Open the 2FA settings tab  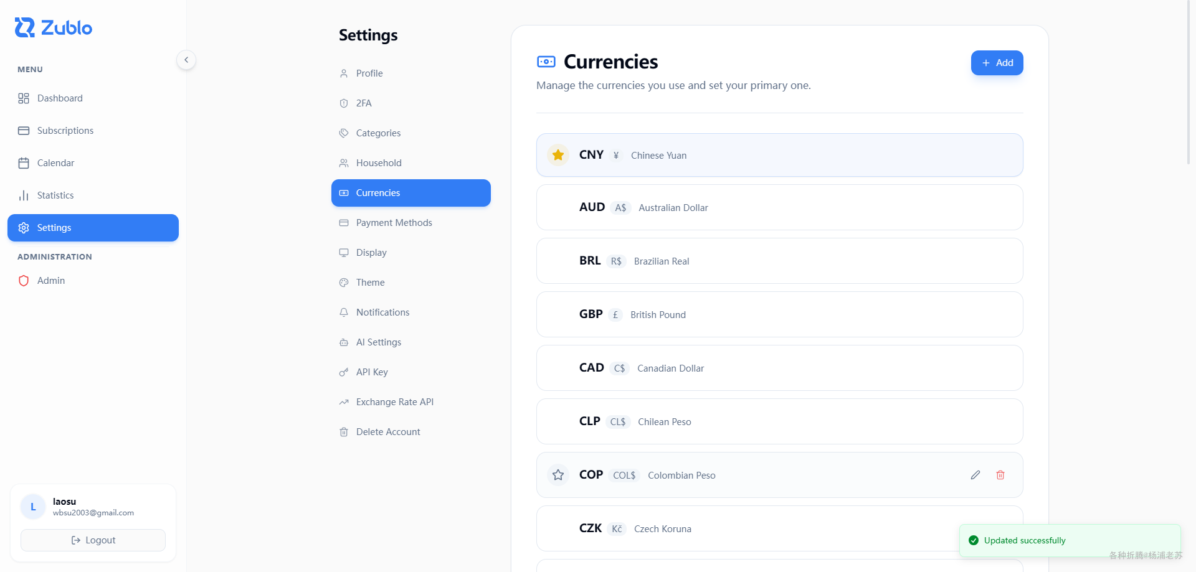click(364, 103)
